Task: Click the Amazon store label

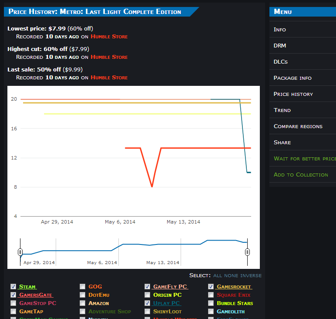Action: [x=98, y=303]
